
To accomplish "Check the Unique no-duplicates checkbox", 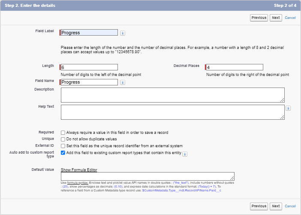I will click(63, 139).
